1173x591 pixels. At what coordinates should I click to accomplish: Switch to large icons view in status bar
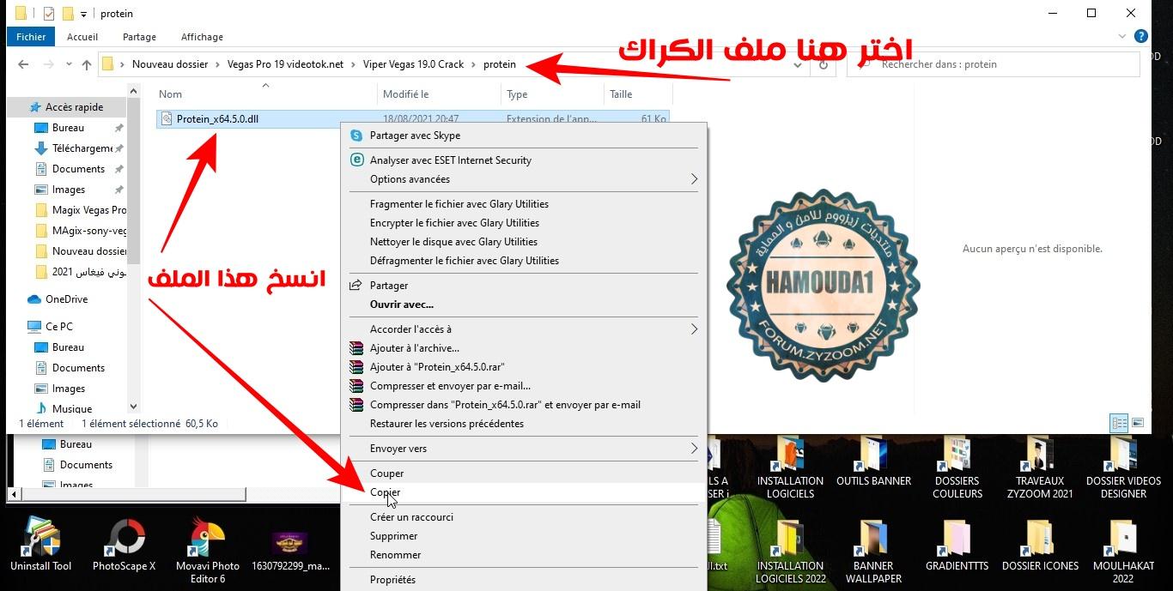coord(1138,423)
